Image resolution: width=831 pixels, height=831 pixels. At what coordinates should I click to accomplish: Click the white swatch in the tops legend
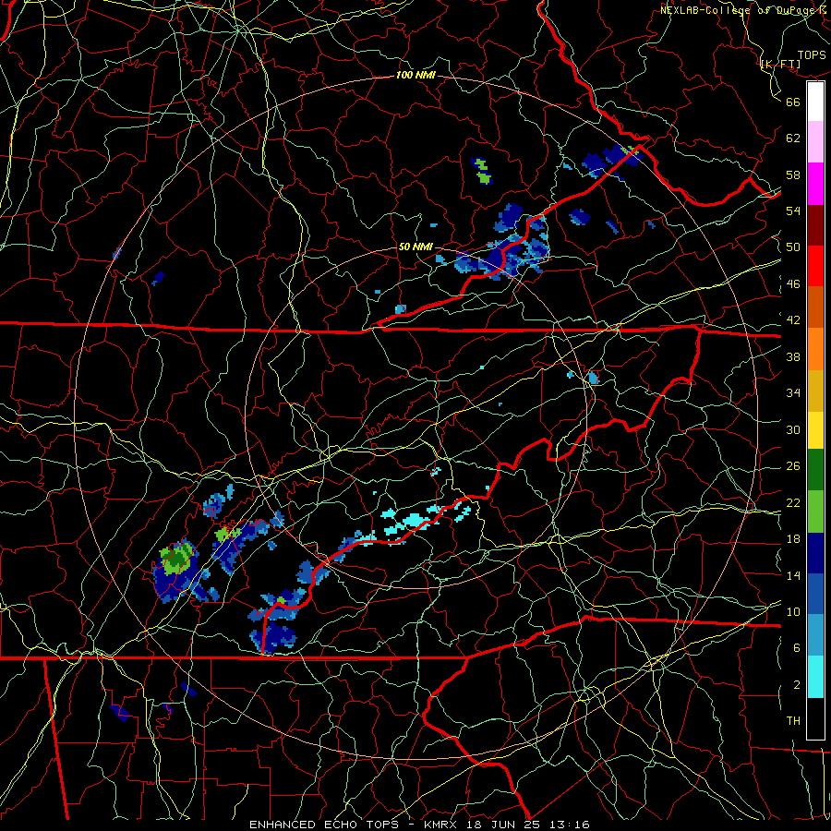pyautogui.click(x=815, y=102)
